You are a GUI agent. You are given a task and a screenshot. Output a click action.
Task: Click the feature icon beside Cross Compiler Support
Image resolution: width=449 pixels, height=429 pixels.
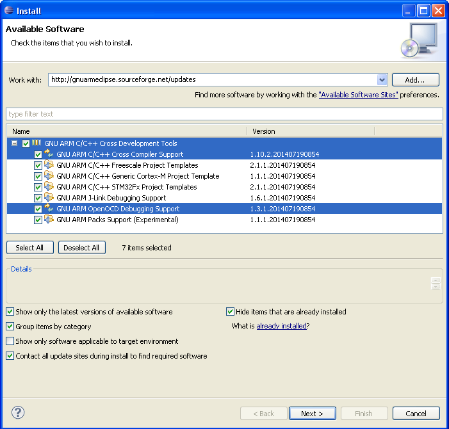49,154
